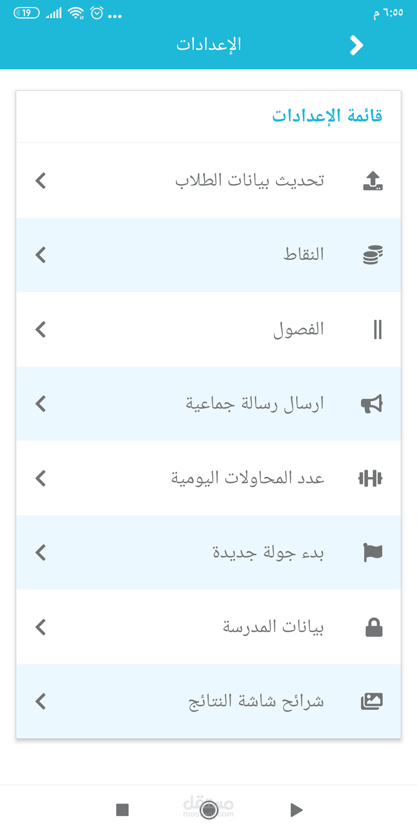
Task: Expand the تحديث بيانات الطلاب chevron
Action: (x=41, y=181)
